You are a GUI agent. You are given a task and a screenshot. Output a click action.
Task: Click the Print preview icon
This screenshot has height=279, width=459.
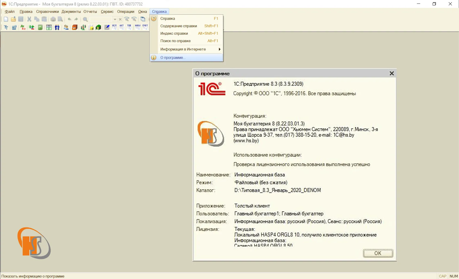61,19
